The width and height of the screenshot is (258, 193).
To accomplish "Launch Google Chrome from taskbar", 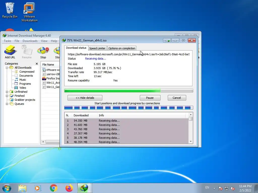I will tap(53, 188).
